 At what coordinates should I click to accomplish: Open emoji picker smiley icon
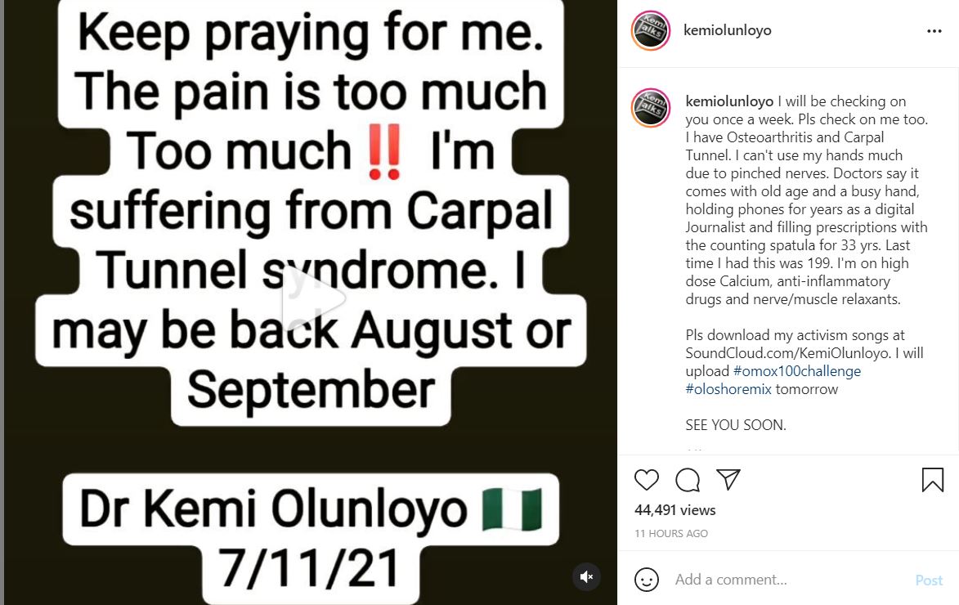point(647,580)
